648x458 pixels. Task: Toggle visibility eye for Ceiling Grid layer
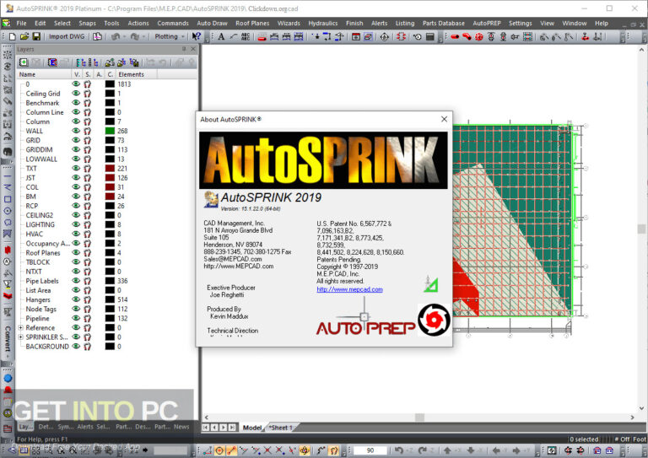click(76, 94)
